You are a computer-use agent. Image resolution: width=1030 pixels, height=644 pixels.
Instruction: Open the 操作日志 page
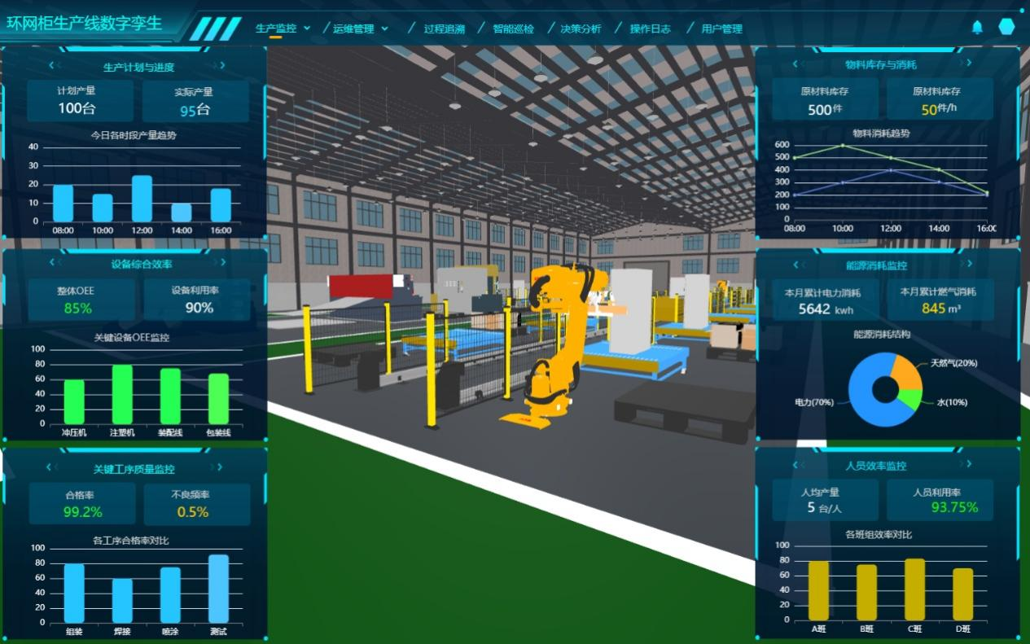pyautogui.click(x=650, y=28)
